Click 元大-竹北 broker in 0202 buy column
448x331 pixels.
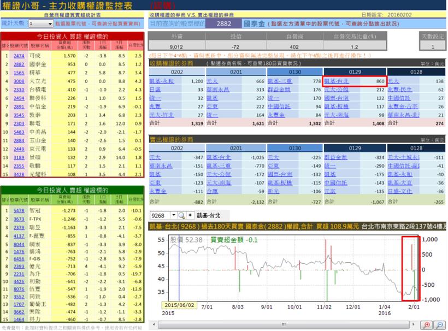pos(161,115)
